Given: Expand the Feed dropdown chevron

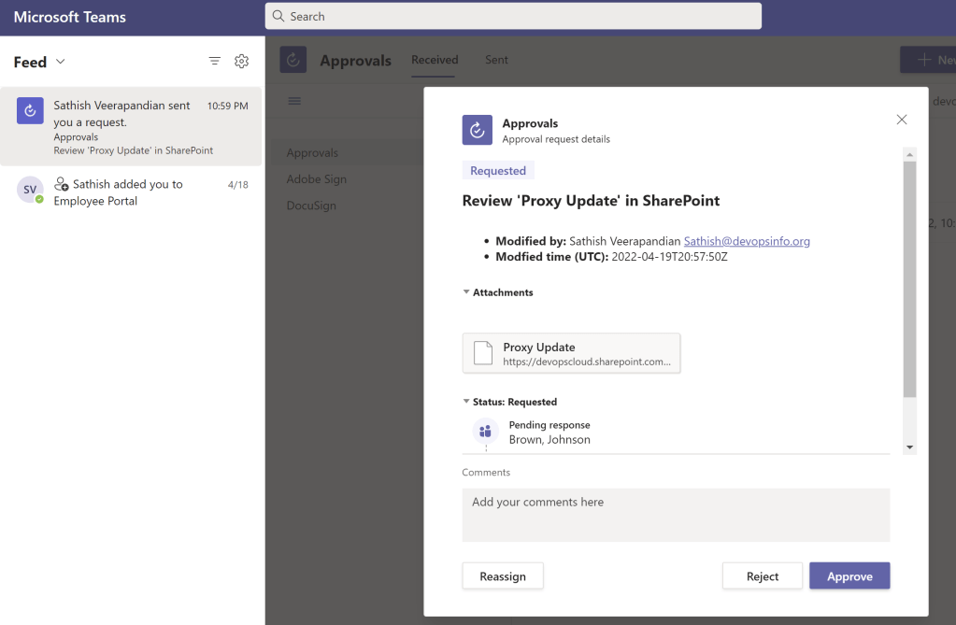Looking at the screenshot, I should point(61,62).
